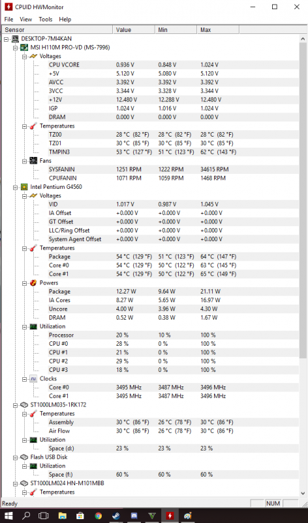Collapse the Intel Pentium G4560 node

(15, 188)
